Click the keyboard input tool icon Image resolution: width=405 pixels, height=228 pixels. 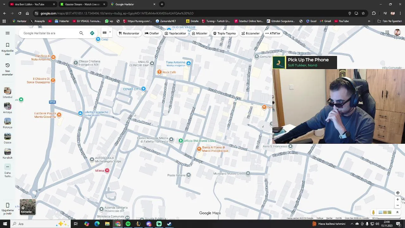coord(104,33)
